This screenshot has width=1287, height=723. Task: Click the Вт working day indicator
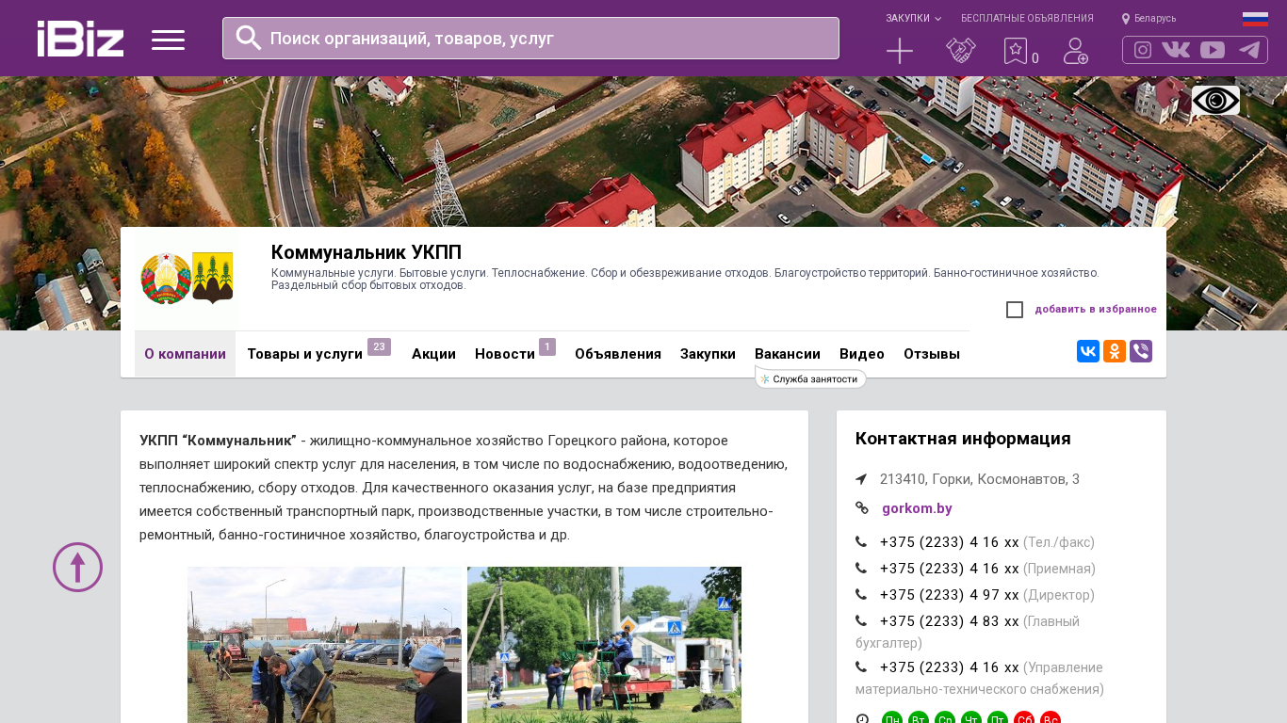(919, 719)
